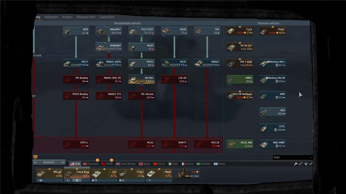346x194 pixels.
Task: Select the M728 CEV pack vehicle
Action: coord(240,47)
